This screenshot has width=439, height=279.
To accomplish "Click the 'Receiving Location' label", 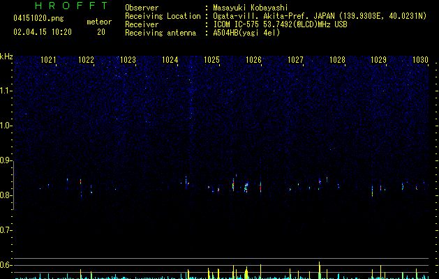I will [163, 16].
